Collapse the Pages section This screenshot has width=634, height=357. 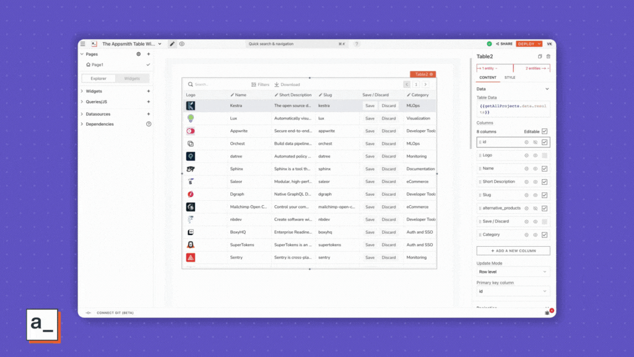(82, 54)
